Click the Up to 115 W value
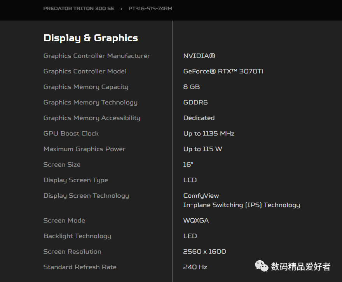 click(x=202, y=149)
